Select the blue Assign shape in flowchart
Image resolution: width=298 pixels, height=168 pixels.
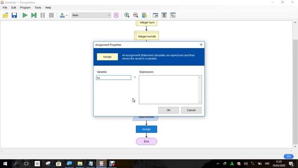[x=147, y=129]
